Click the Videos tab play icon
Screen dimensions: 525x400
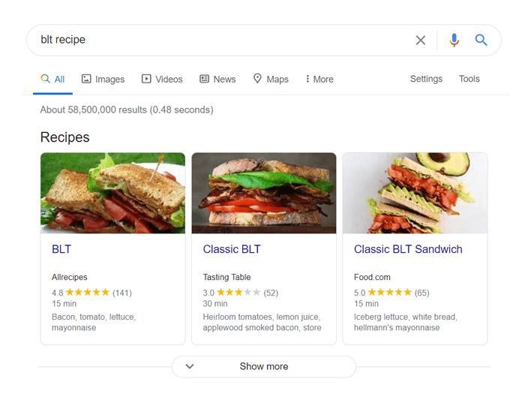pyautogui.click(x=146, y=79)
